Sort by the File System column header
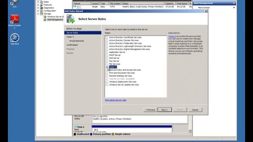253x142 pixels. [115, 4]
